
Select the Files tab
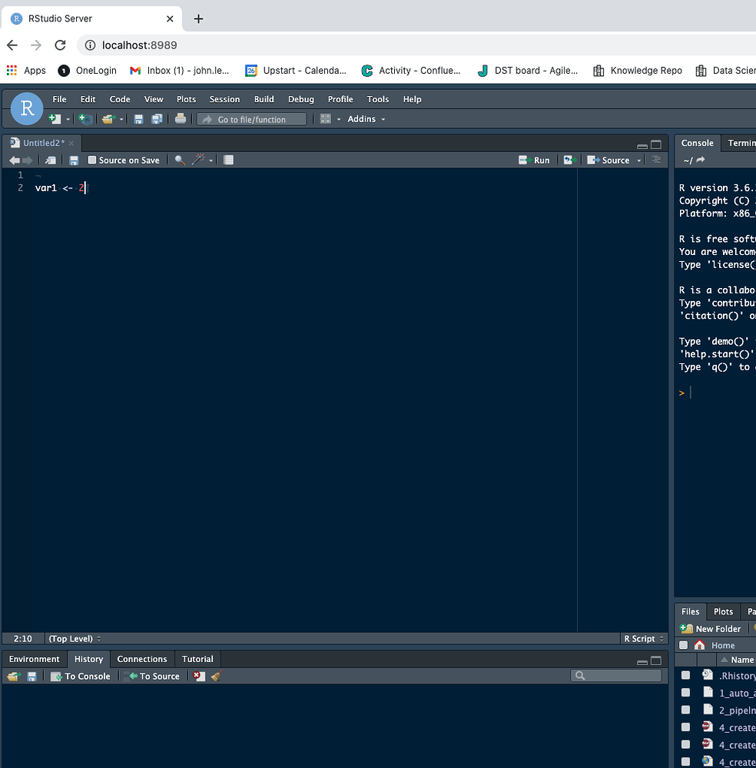point(691,612)
